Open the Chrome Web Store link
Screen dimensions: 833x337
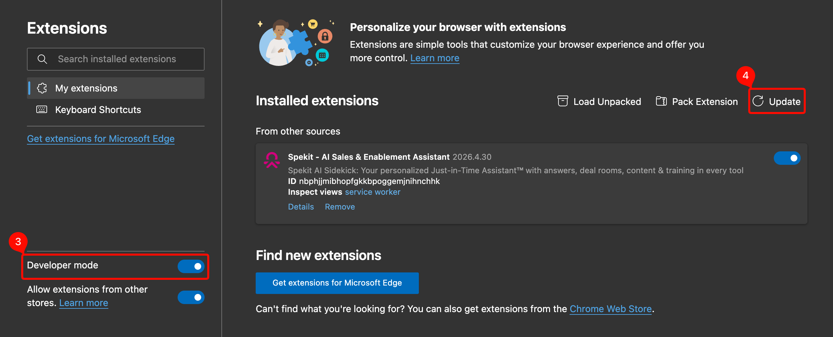610,309
